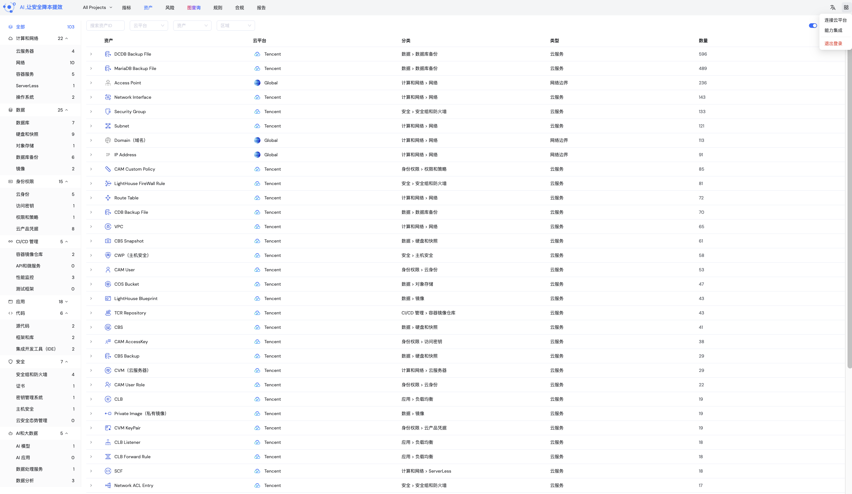Open the 云平台 filter dropdown

click(149, 26)
